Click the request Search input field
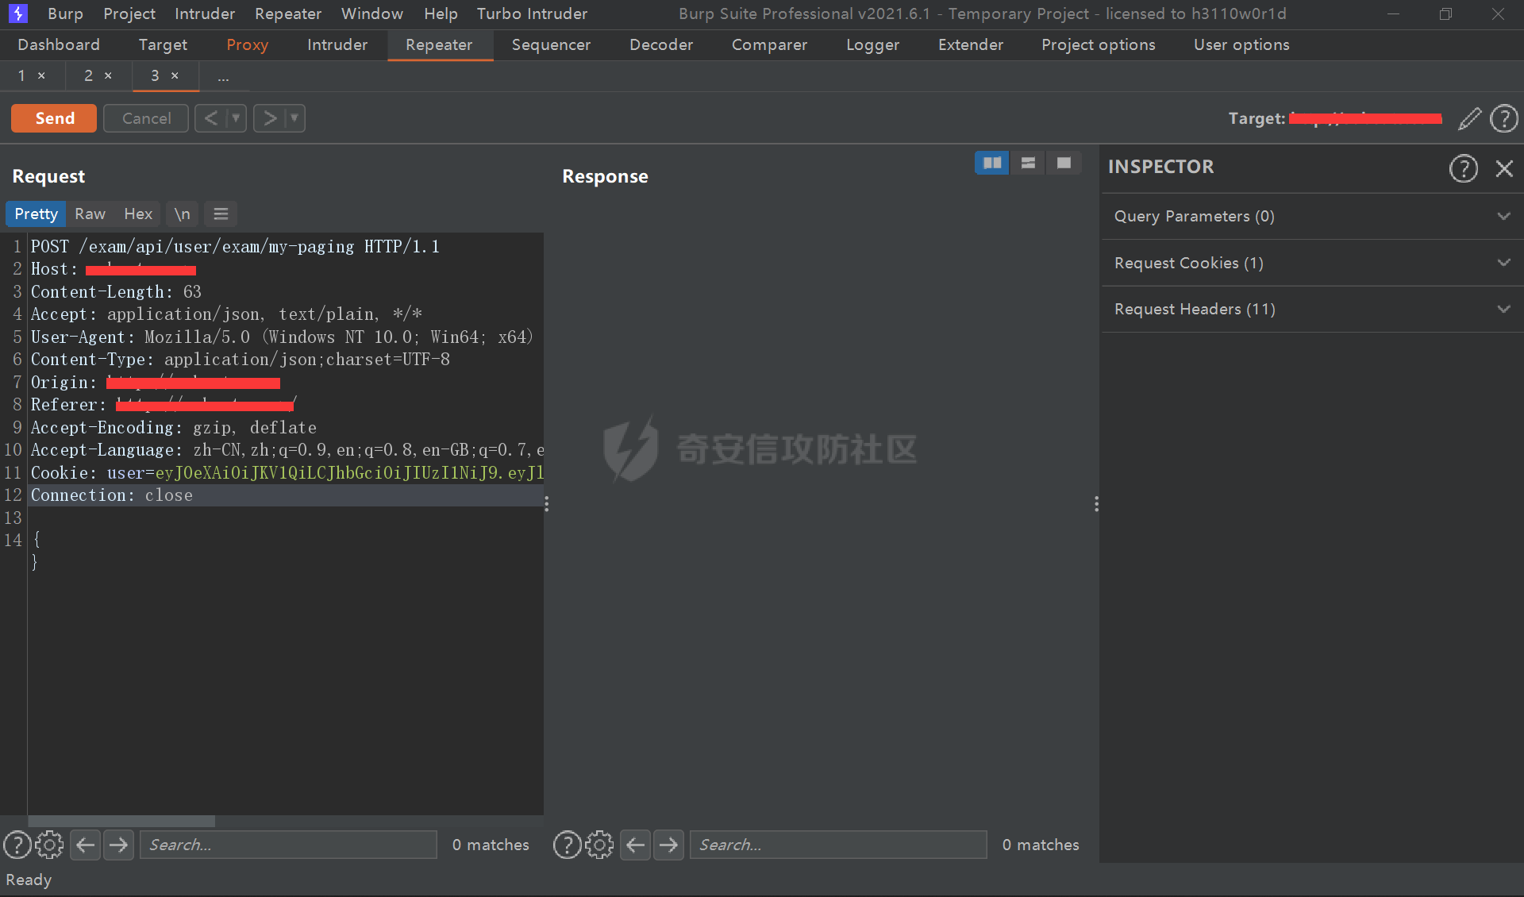The height and width of the screenshot is (897, 1524). click(x=288, y=845)
